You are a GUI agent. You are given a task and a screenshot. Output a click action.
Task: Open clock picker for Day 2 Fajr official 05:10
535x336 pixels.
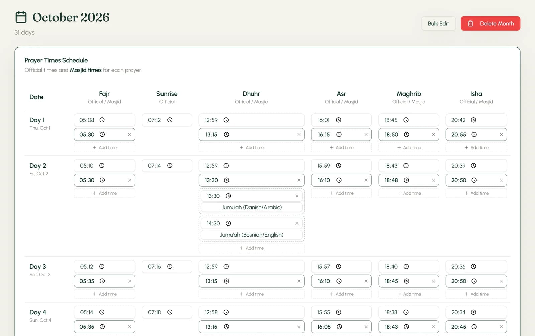102,166
